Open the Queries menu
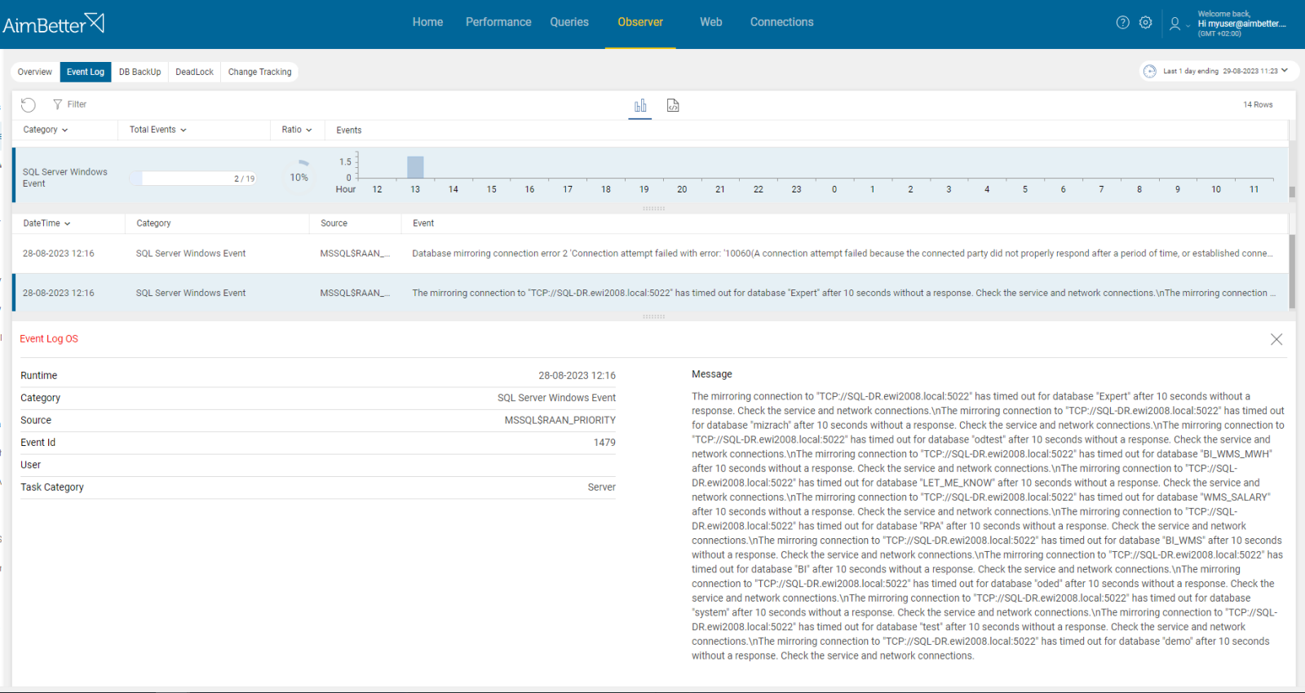 click(569, 22)
